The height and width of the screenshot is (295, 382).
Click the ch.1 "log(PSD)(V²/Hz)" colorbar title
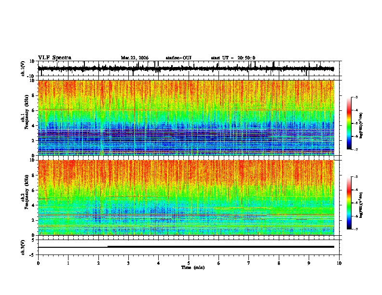pos(361,125)
